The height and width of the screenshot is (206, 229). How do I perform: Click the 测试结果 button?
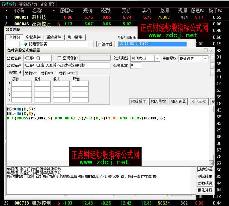point(205,176)
